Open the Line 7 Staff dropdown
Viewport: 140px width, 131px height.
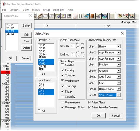click(x=119, y=83)
